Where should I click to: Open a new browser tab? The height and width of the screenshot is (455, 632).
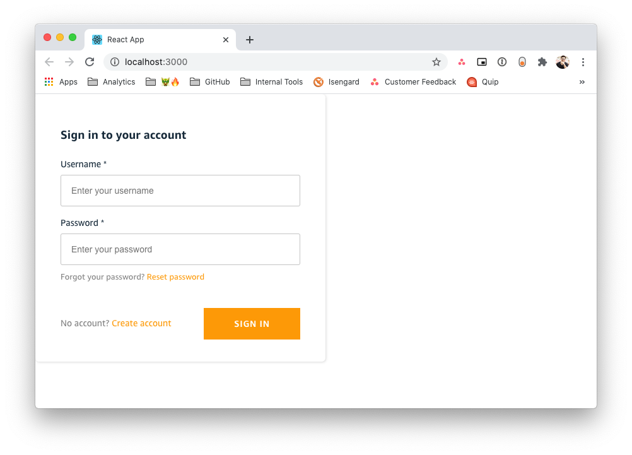[249, 39]
